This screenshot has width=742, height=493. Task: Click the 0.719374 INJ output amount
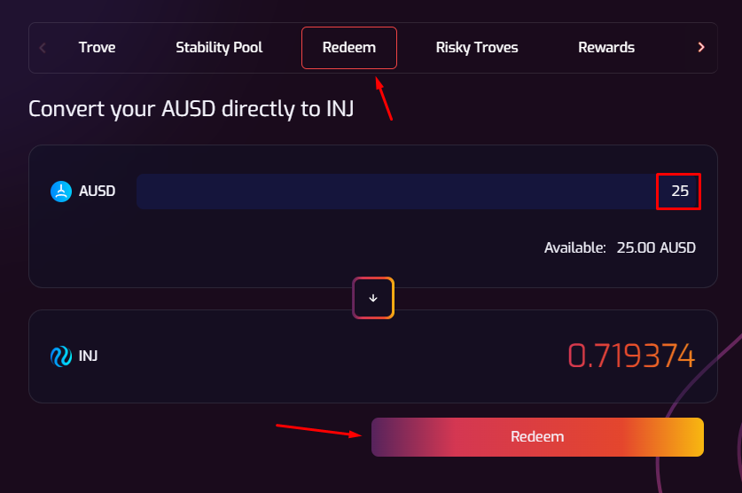click(x=631, y=356)
